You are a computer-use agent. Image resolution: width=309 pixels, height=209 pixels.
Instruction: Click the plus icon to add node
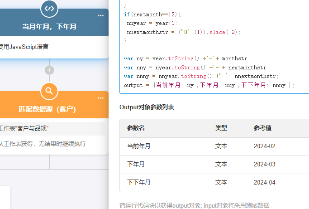pos(49,70)
